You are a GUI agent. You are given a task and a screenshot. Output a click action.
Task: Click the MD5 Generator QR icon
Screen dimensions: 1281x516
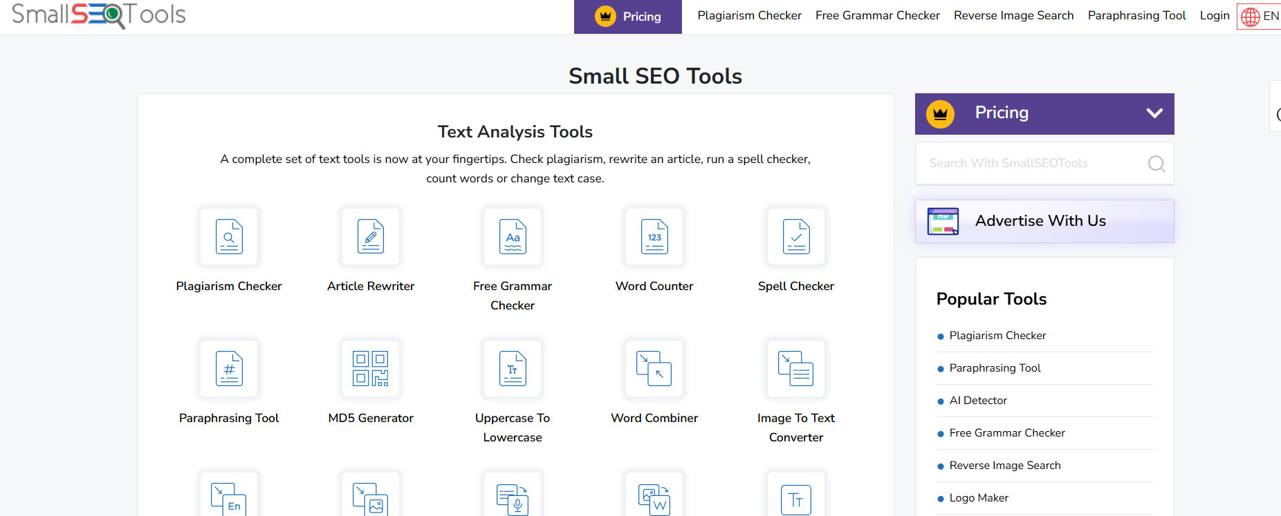tap(371, 369)
